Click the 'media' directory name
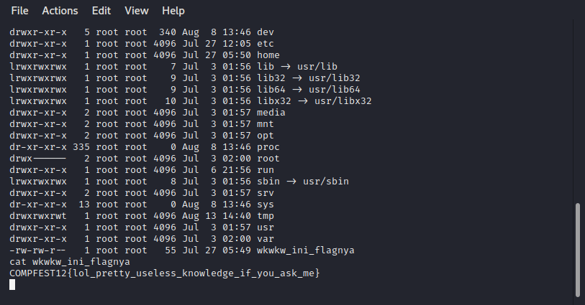The width and height of the screenshot is (585, 305). pos(271,113)
